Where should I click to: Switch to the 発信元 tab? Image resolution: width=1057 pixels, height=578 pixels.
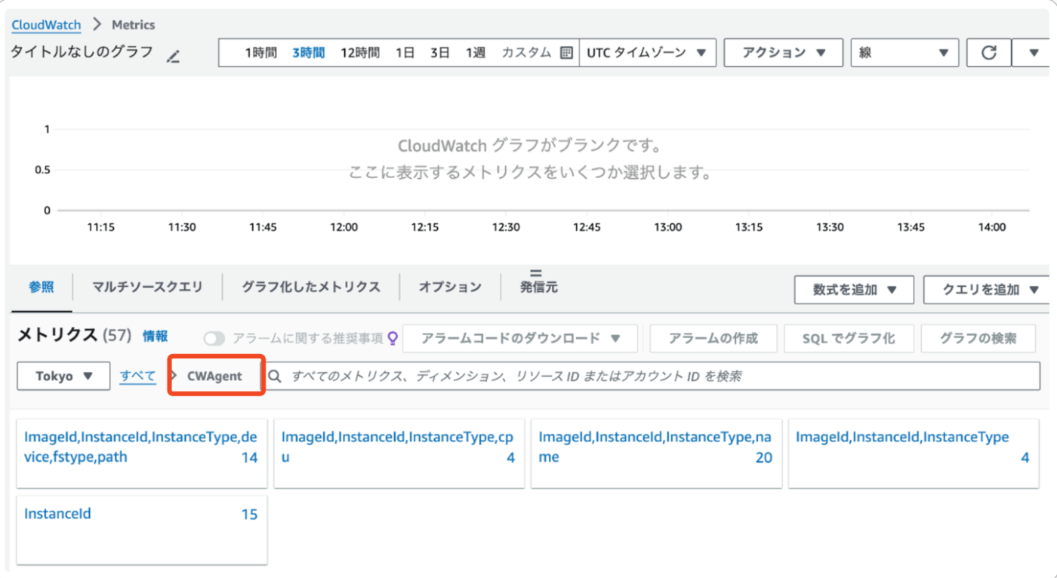[x=539, y=287]
